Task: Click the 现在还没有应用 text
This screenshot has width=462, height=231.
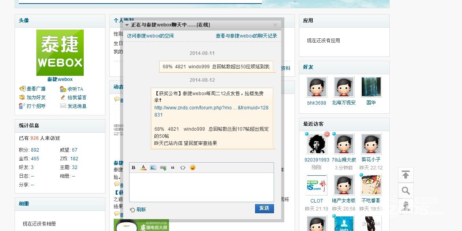Action: tap(323, 41)
